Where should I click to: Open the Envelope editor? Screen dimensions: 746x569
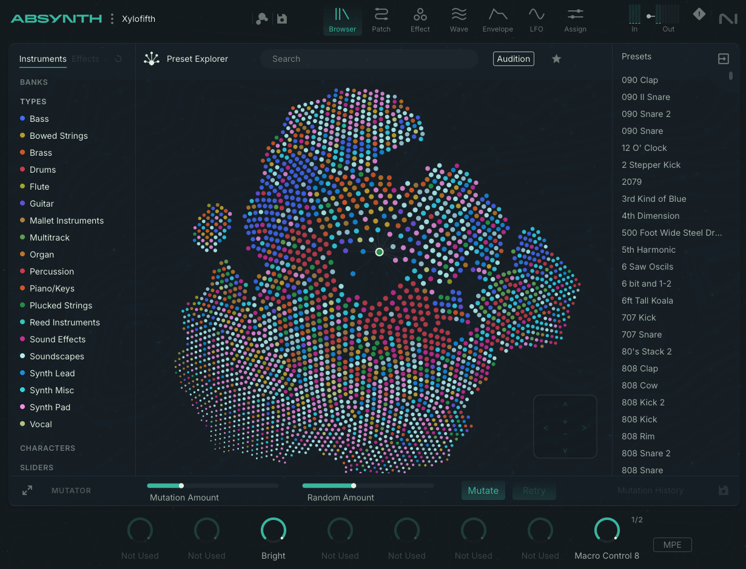click(x=497, y=19)
